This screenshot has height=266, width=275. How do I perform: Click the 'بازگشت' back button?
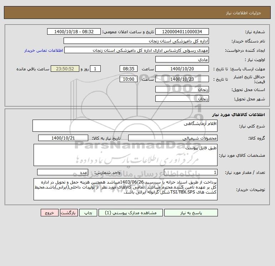pyautogui.click(x=69, y=213)
